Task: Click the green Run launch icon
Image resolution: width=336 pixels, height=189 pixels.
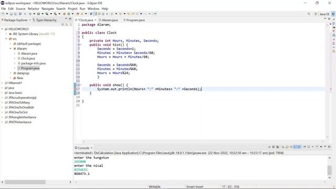Action: coord(38,14)
